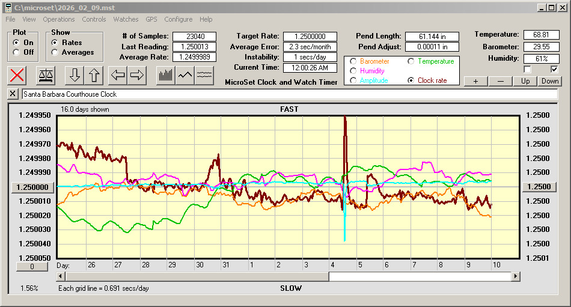The height and width of the screenshot is (307, 571).
Task: Select the Barometer trace radio button
Action: click(353, 61)
